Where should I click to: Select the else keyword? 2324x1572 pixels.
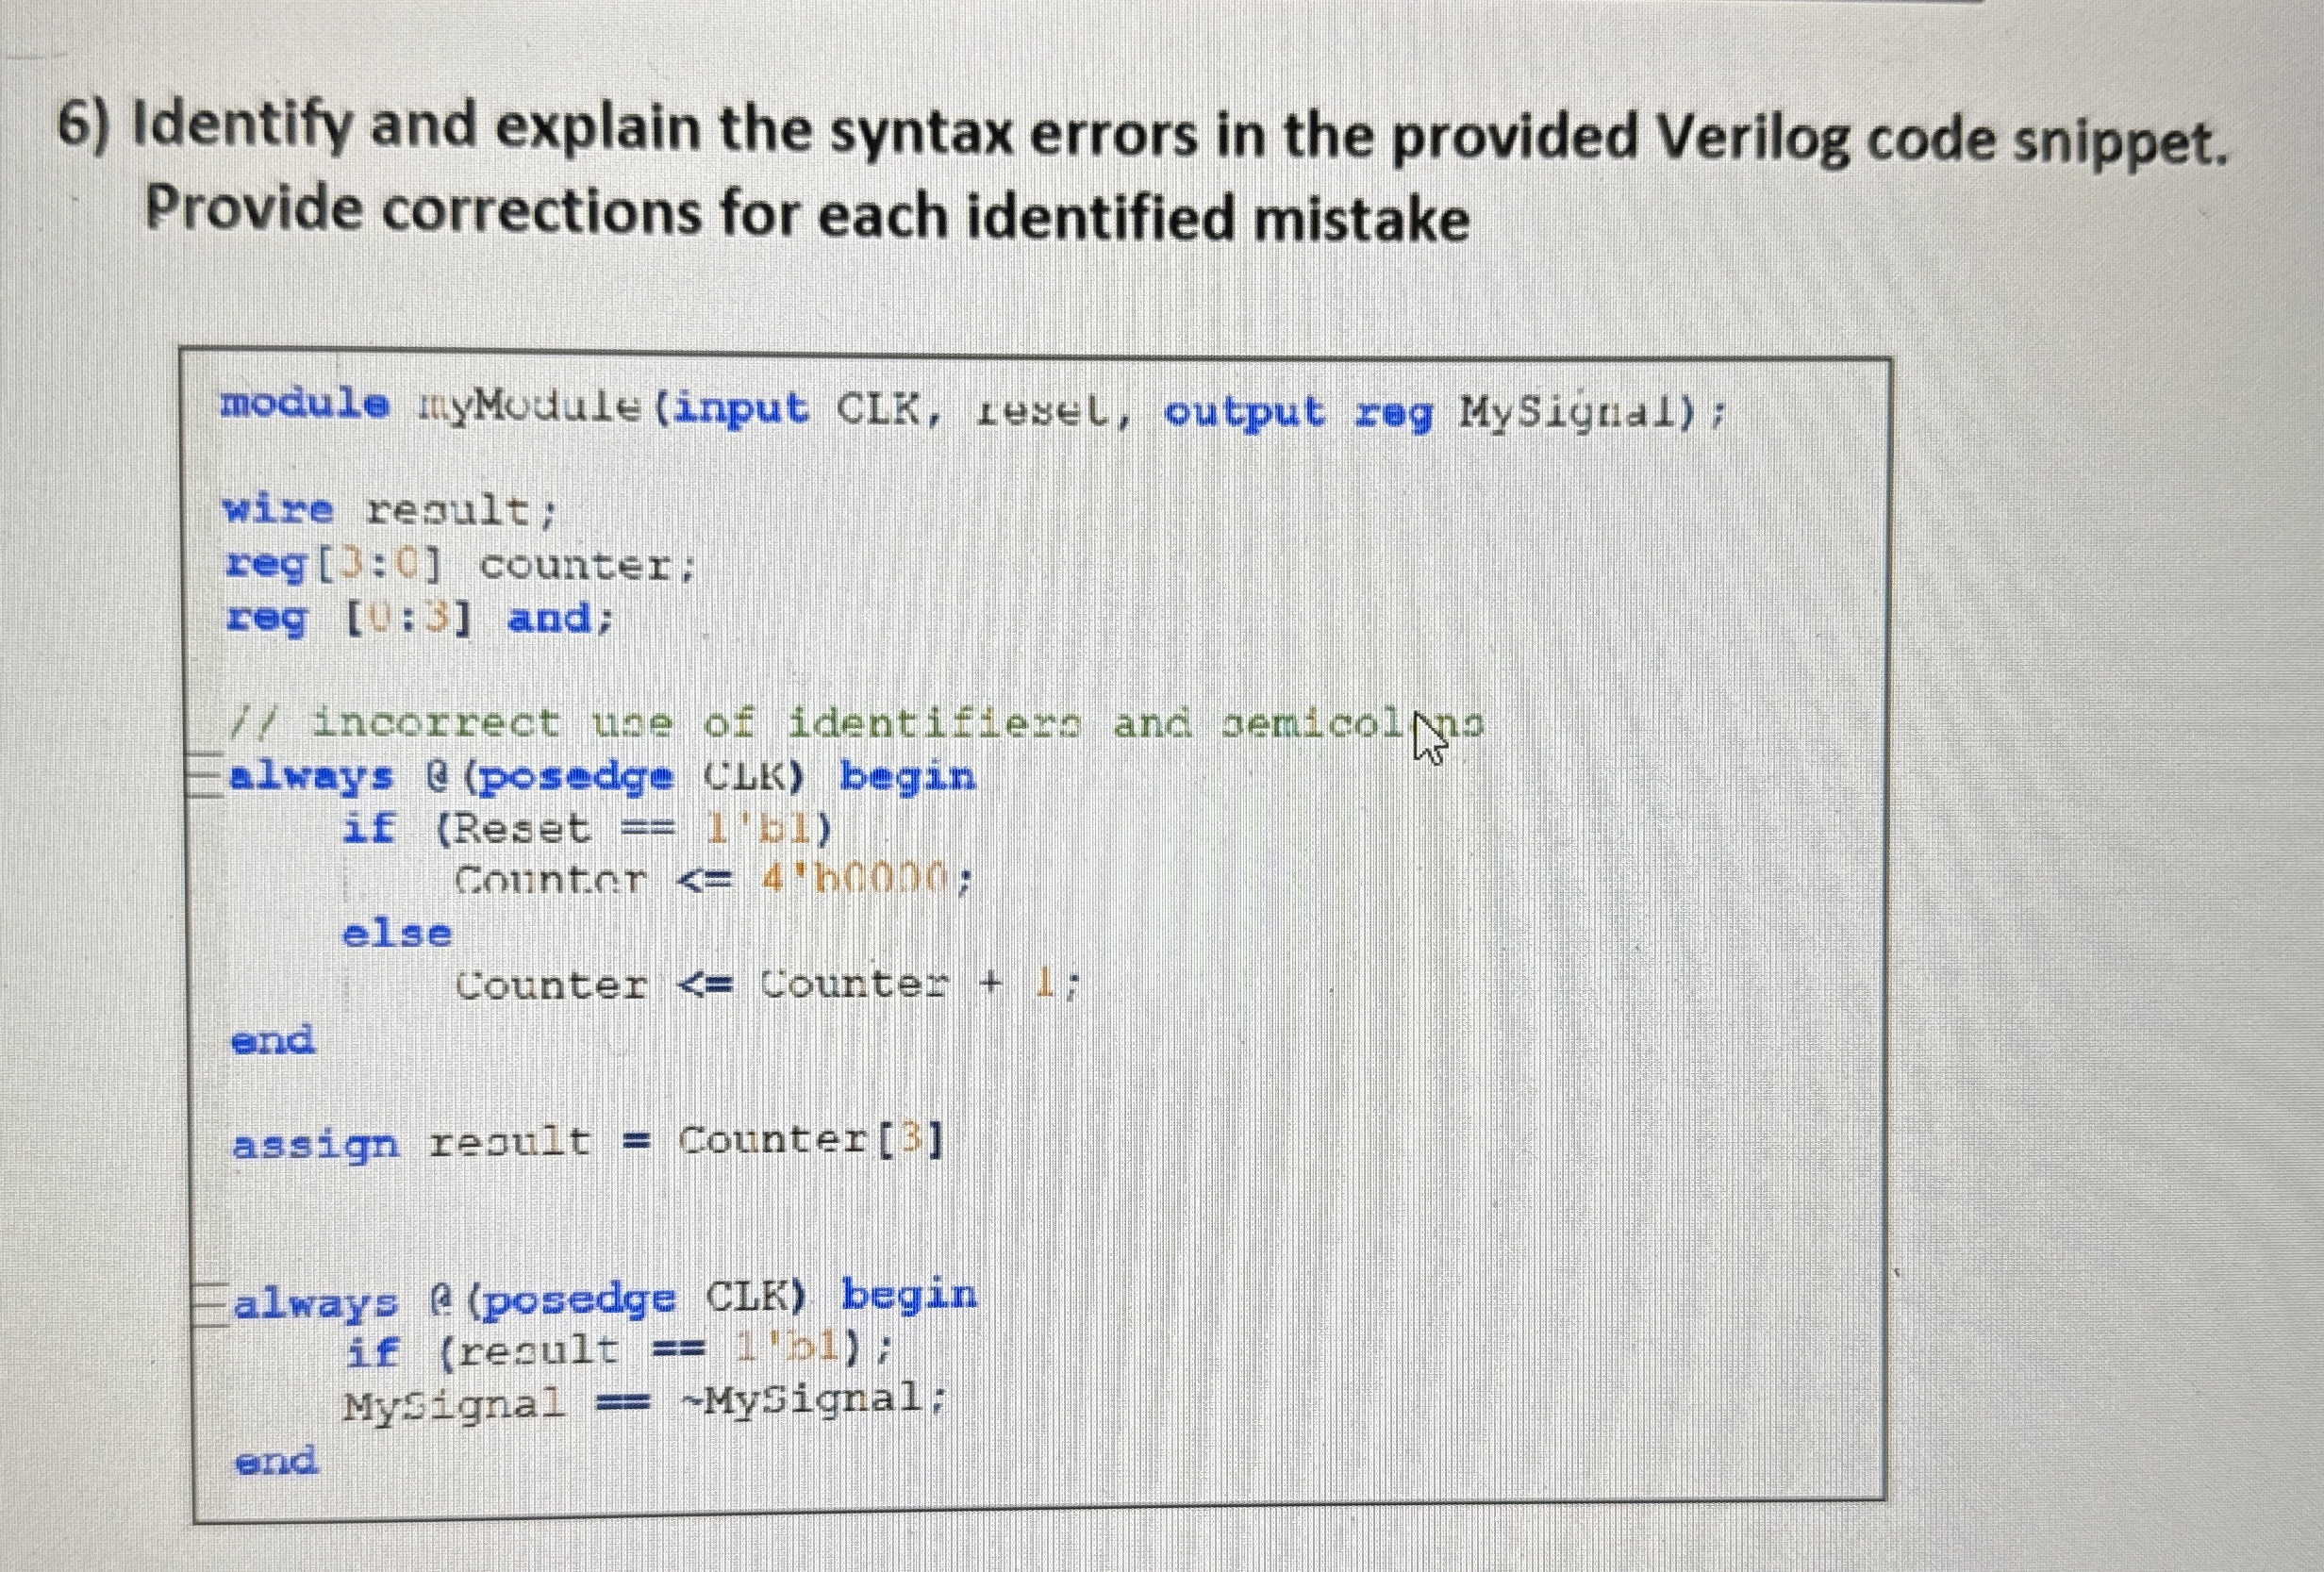tap(395, 933)
